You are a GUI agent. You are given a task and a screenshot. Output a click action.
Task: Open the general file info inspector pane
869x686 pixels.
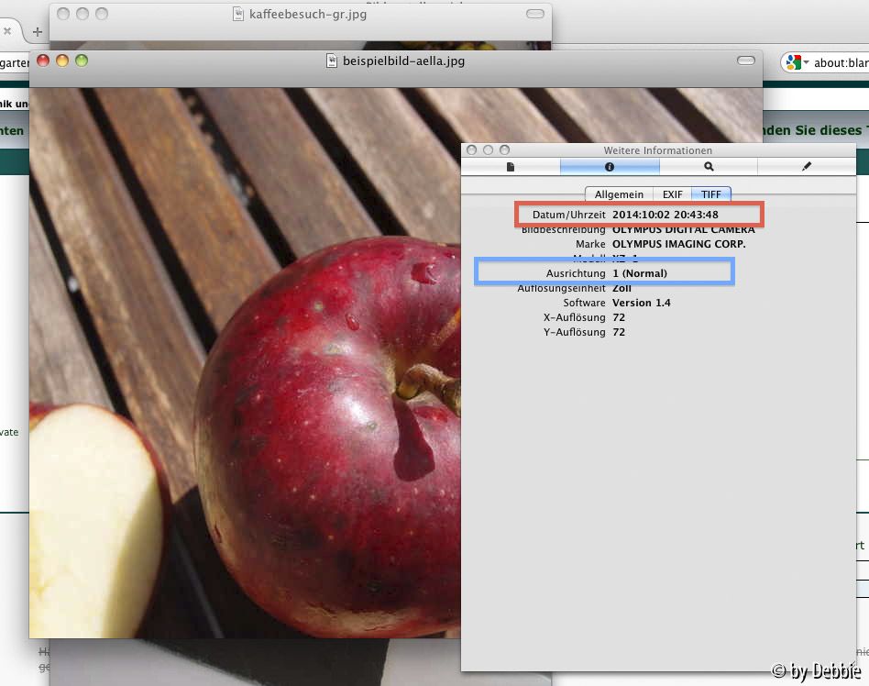[x=511, y=167]
